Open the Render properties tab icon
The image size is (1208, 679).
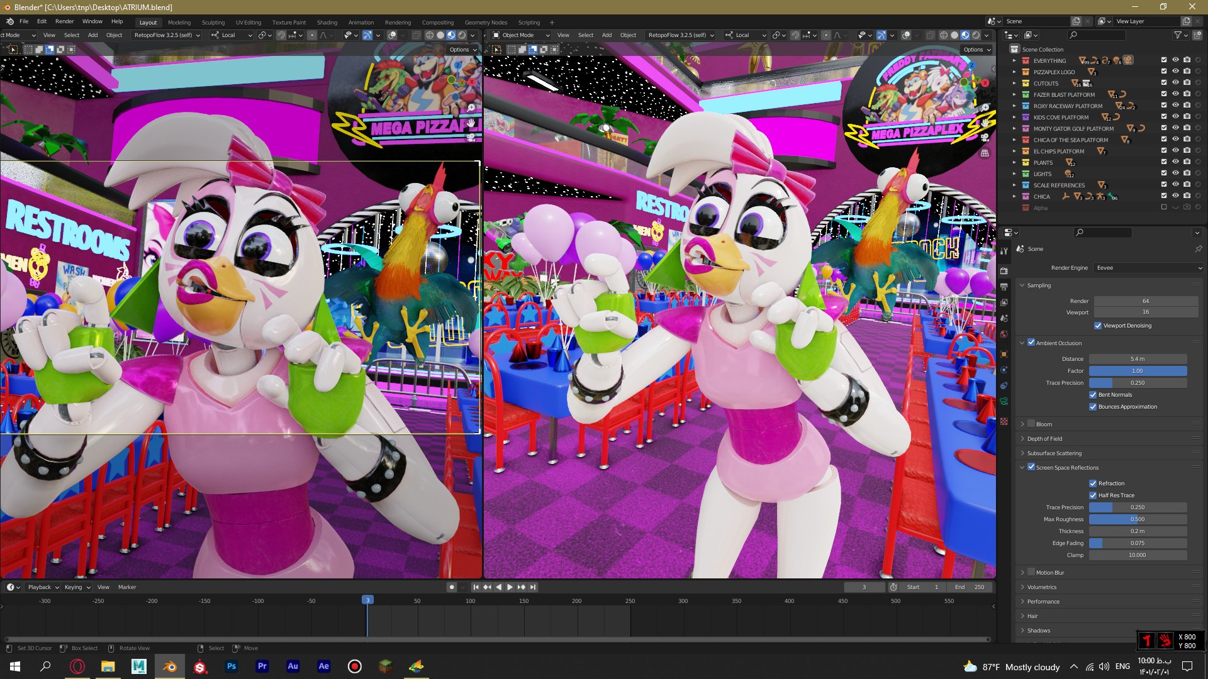click(x=1004, y=271)
